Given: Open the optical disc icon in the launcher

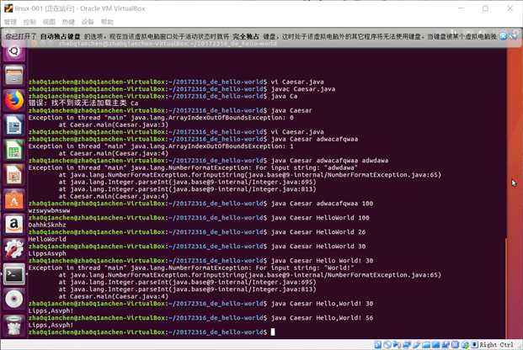Looking at the screenshot, I should (x=13, y=299).
